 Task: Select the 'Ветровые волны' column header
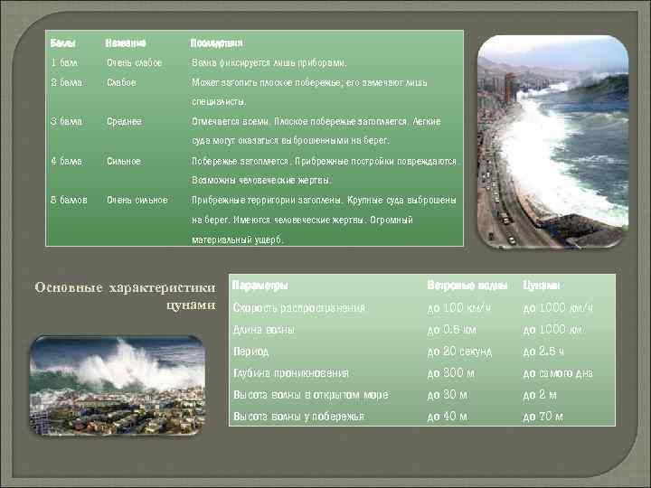pos(467,286)
